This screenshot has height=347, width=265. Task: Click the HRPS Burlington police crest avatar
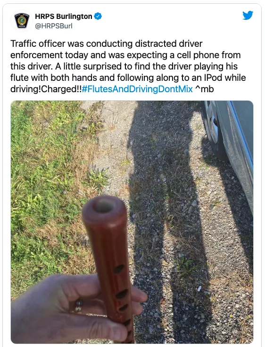[22, 21]
